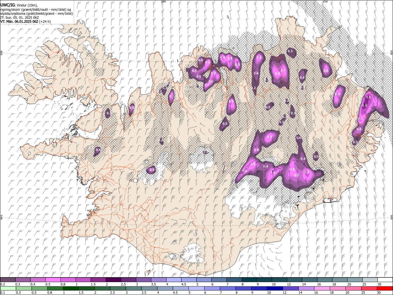
Task: Click the 'slydda/snjókoma' legend description line
Action: point(37,14)
